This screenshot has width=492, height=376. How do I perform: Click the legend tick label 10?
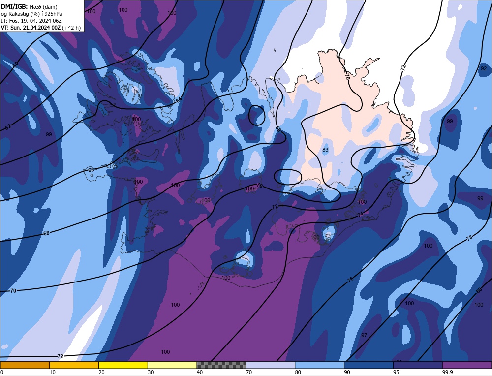click(x=53, y=372)
